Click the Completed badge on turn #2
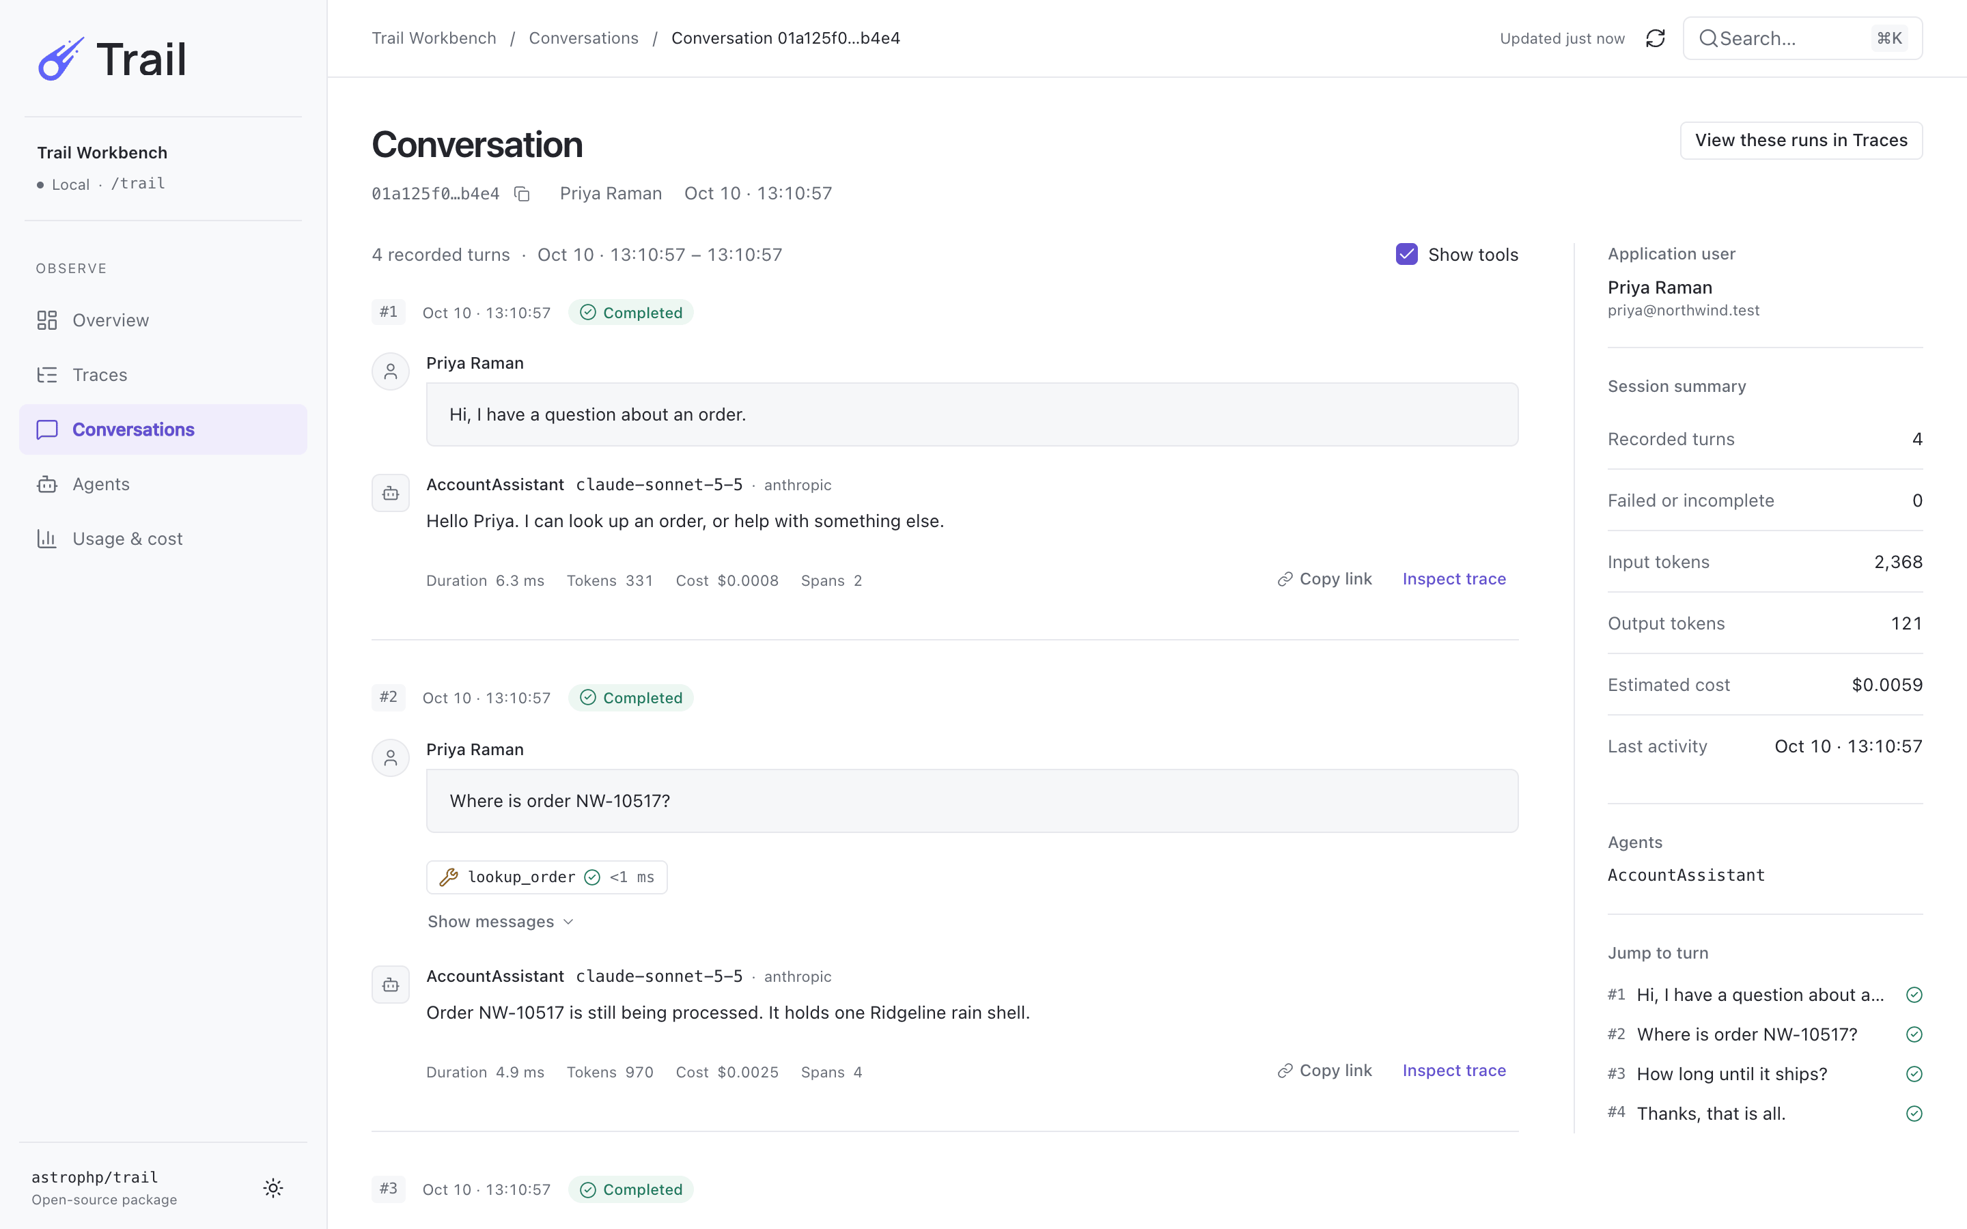The height and width of the screenshot is (1229, 1967). [631, 698]
